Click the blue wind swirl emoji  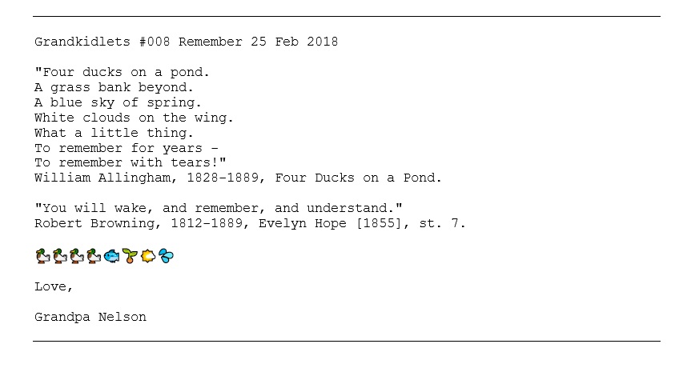(x=166, y=256)
